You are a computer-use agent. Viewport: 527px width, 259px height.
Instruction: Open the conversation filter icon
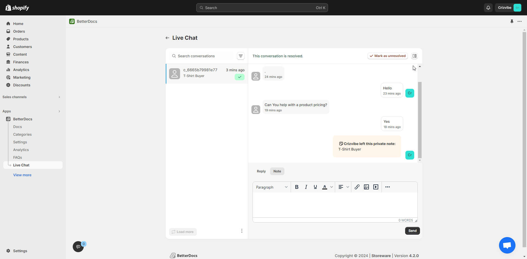(x=241, y=56)
